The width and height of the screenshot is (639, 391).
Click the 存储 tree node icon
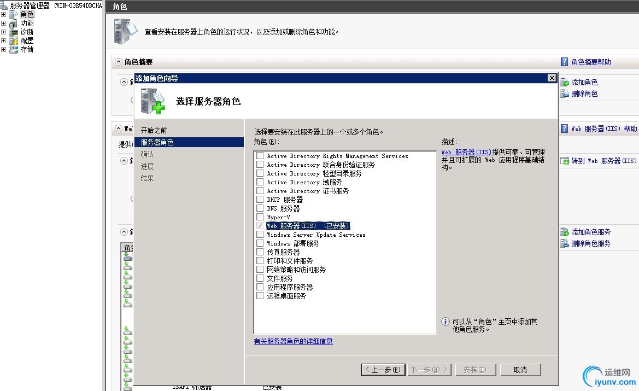[14, 49]
